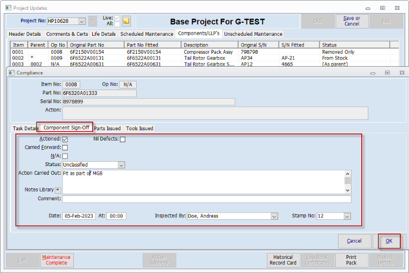Click the Maintenance Complete button
Image resolution: width=409 pixels, height=273 pixels.
pyautogui.click(x=56, y=260)
